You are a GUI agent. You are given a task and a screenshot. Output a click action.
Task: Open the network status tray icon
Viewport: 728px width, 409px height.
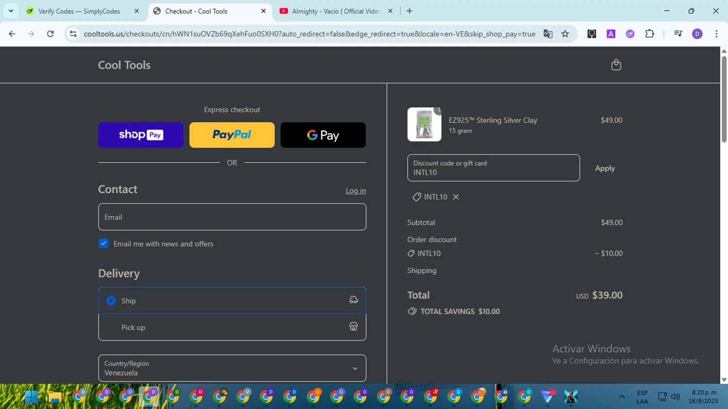(x=662, y=397)
